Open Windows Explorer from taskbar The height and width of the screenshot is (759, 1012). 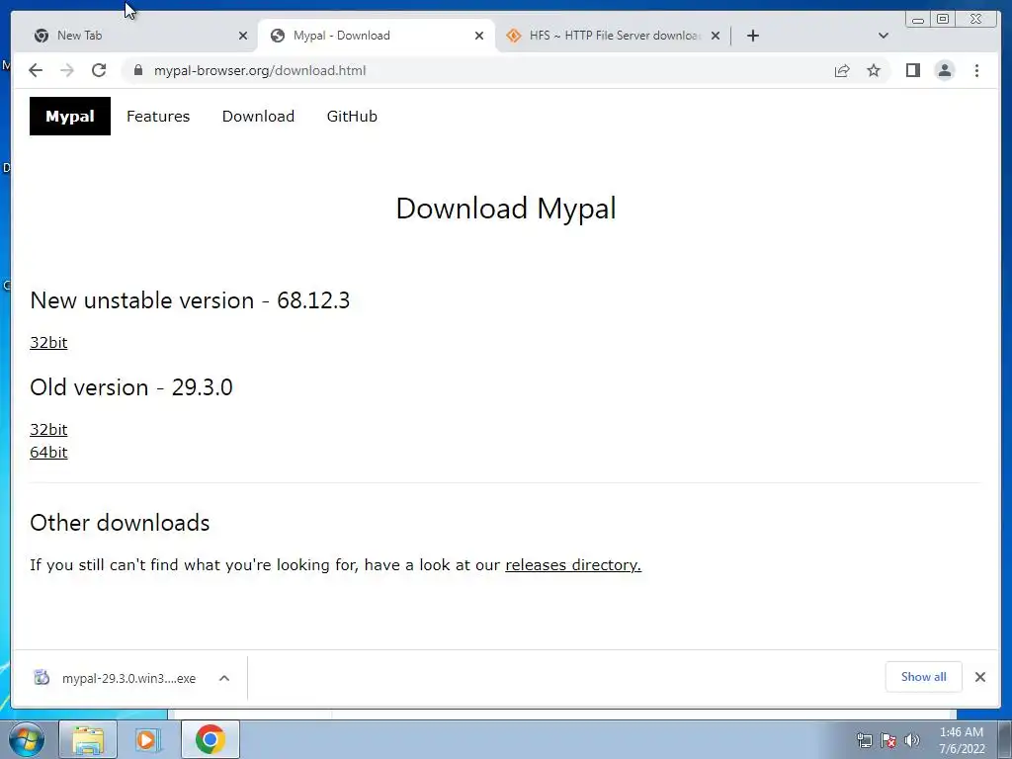88,739
